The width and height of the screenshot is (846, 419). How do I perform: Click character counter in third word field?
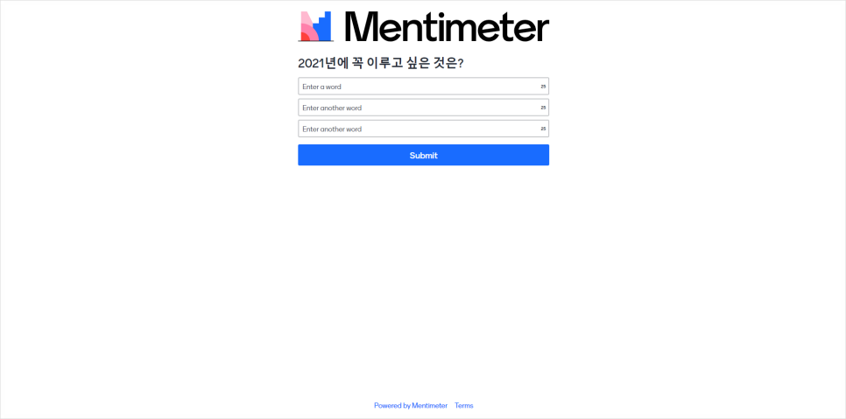[543, 129]
